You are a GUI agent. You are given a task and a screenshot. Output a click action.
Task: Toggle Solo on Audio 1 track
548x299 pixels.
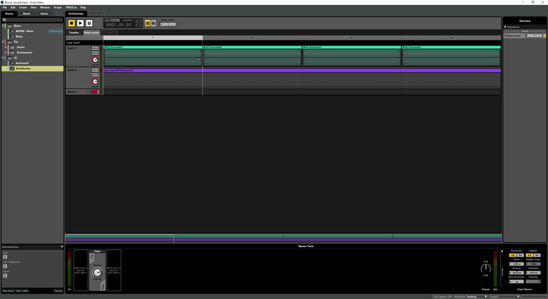[95, 48]
